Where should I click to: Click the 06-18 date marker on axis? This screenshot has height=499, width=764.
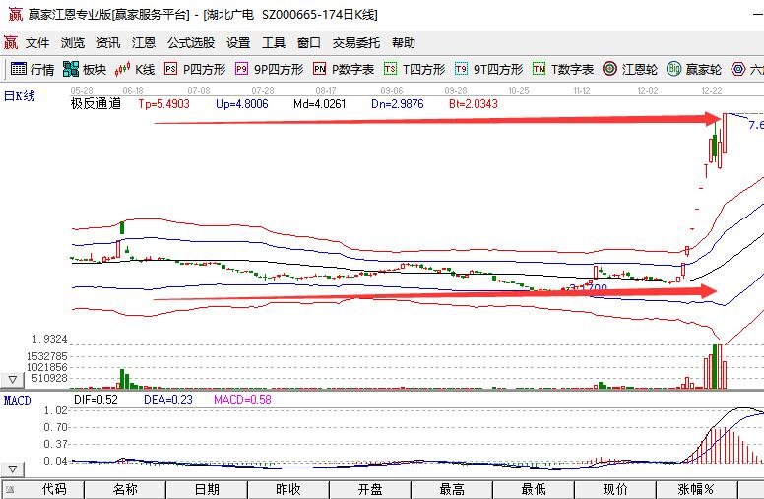pos(133,91)
